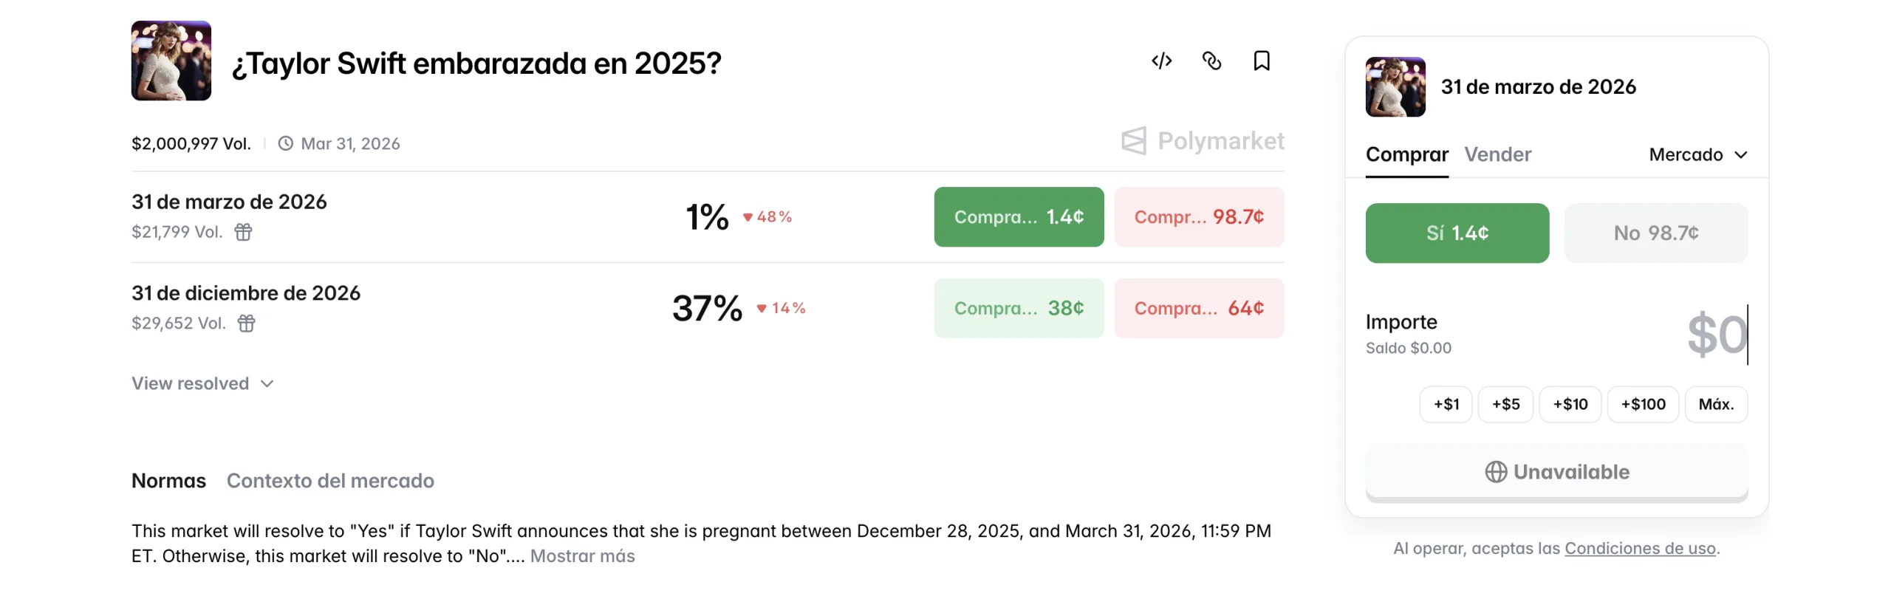The width and height of the screenshot is (1891, 599).
Task: Click the globe icon on Unavailable button
Action: pyautogui.click(x=1495, y=471)
